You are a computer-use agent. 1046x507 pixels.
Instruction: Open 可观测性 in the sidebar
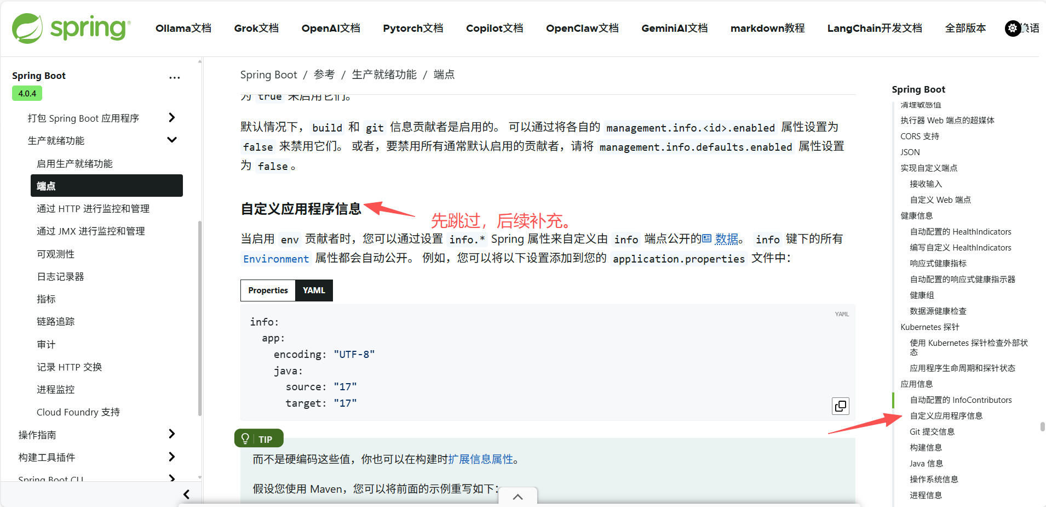pyautogui.click(x=55, y=254)
